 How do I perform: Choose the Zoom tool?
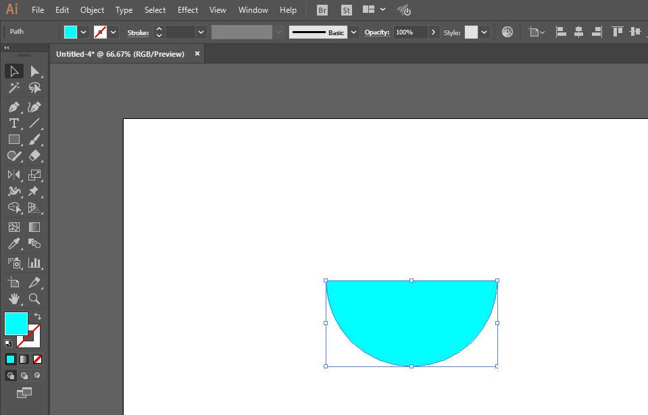(x=34, y=299)
